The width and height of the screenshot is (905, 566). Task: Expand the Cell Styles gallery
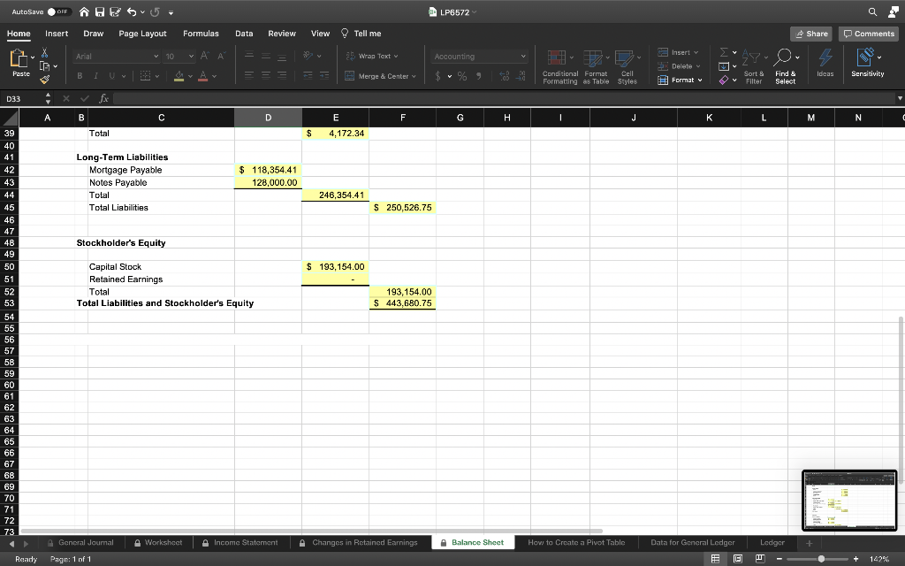(x=627, y=66)
